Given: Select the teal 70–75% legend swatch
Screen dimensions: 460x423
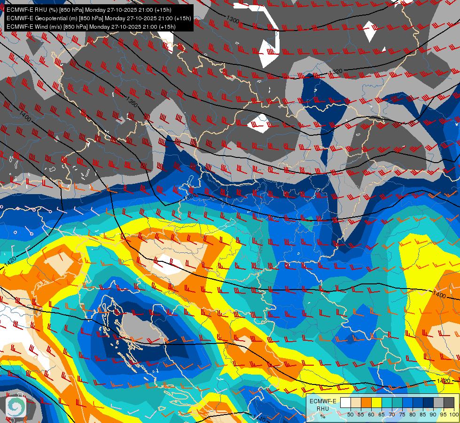Looking at the screenshot, I should coord(397,403).
